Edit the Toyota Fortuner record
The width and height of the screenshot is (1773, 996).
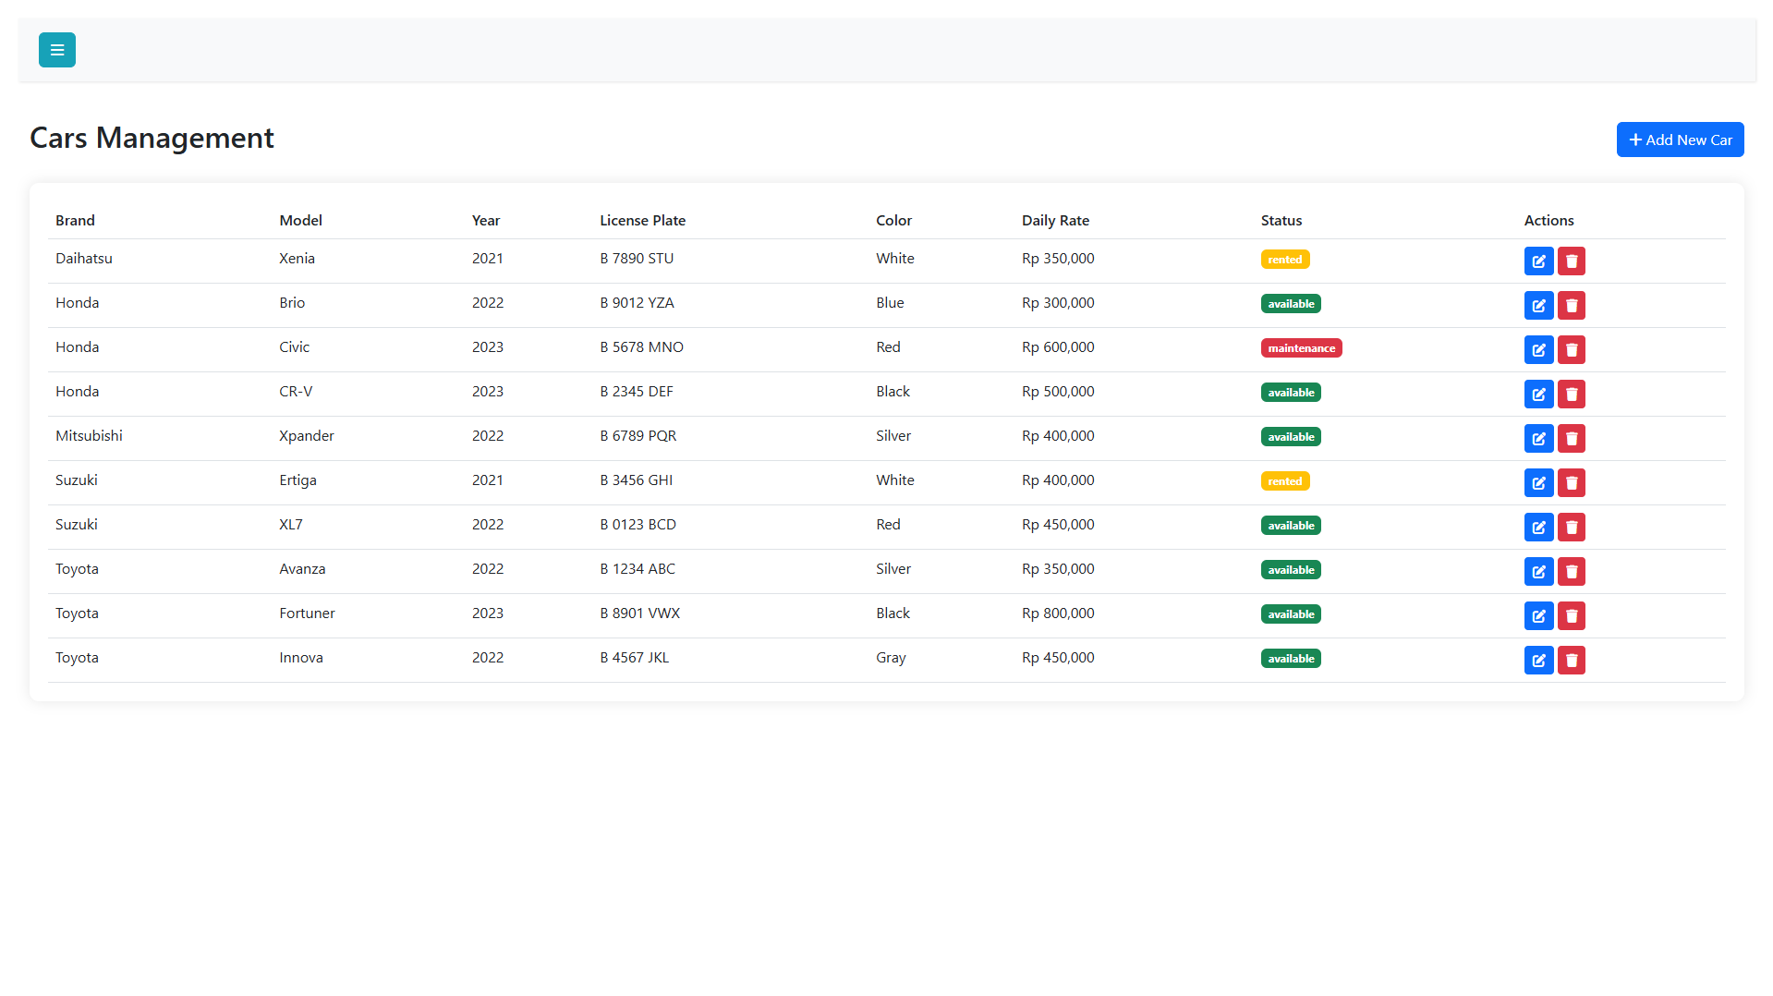pyautogui.click(x=1538, y=616)
